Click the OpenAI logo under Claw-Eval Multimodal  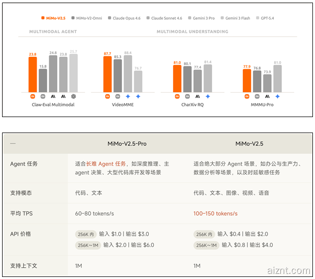[x=74, y=96]
